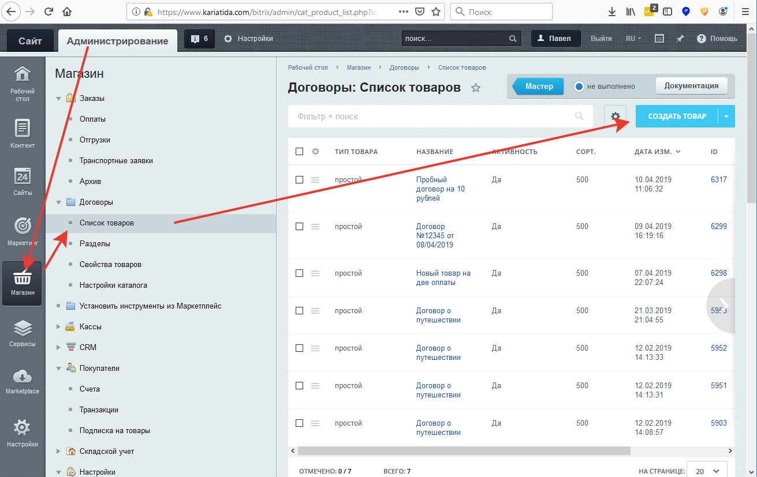
Task: Check the row for Новый товар на две оплаты
Action: pyautogui.click(x=299, y=273)
